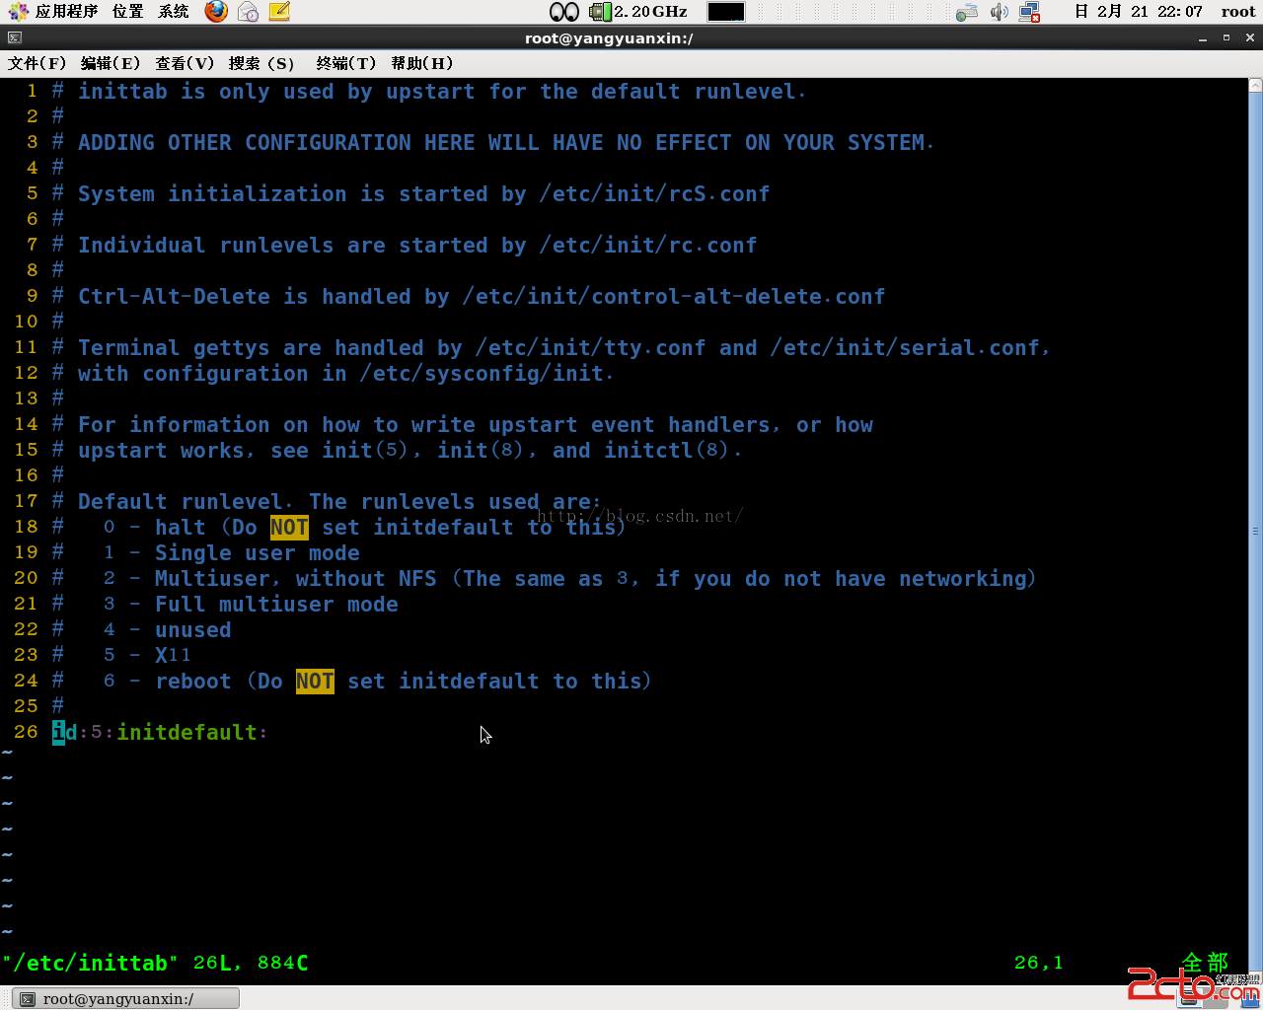Open the notes editor panel launcher
The image size is (1263, 1010).
click(x=280, y=12)
